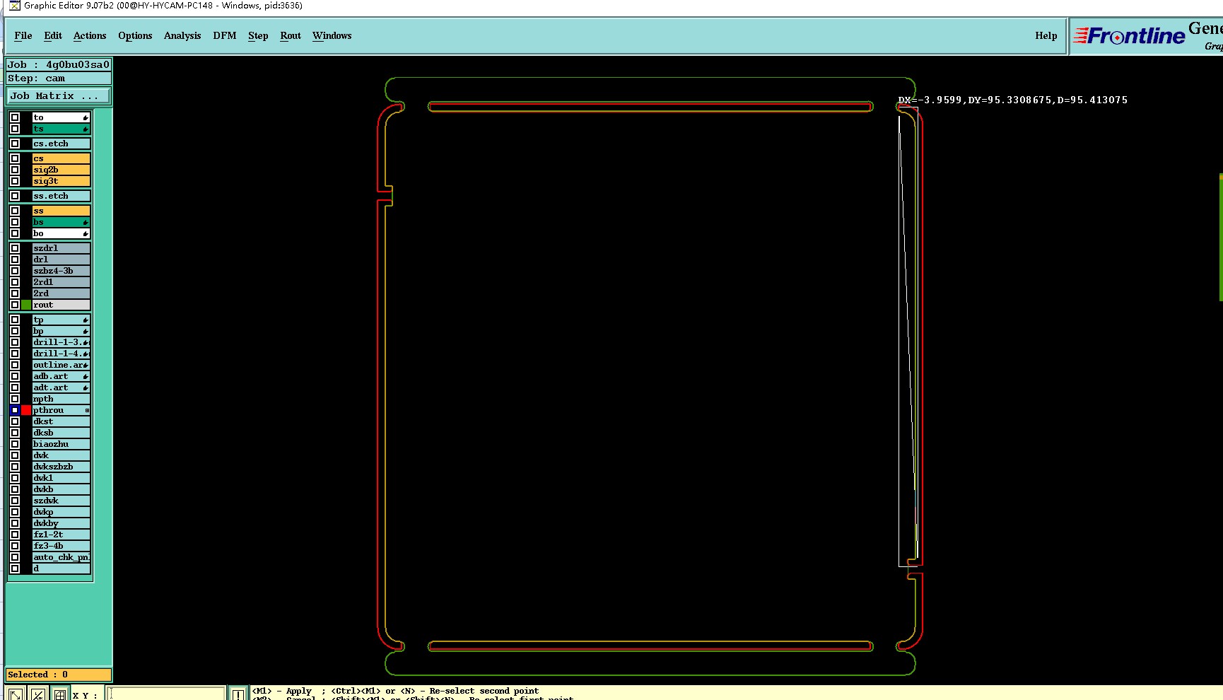Click red color swatch of pthrou layer
The width and height of the screenshot is (1223, 700).
(26, 410)
